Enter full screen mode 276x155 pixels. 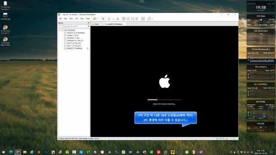(132, 19)
